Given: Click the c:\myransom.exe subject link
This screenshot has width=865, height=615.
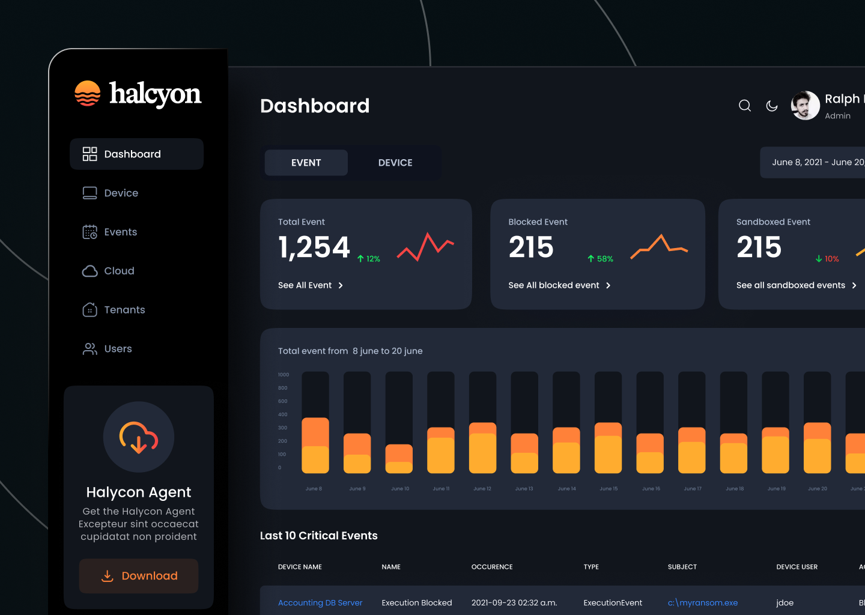Looking at the screenshot, I should (x=702, y=602).
